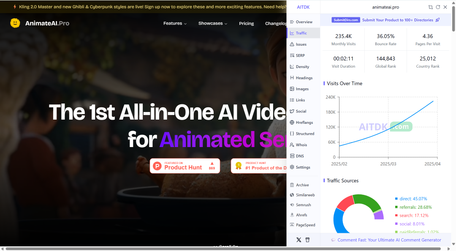
Task: Click the PageSpeed icon
Action: pos(292,225)
